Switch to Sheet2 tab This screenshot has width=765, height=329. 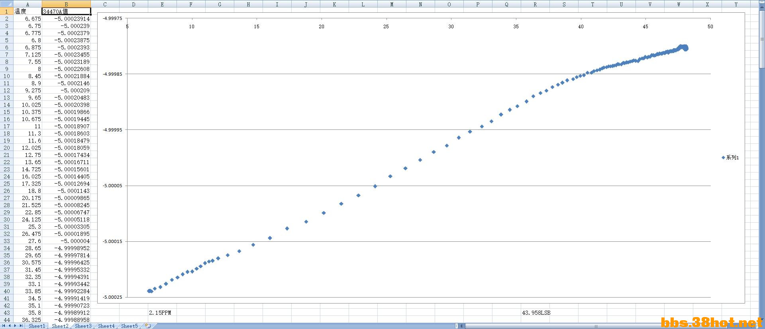coord(60,326)
